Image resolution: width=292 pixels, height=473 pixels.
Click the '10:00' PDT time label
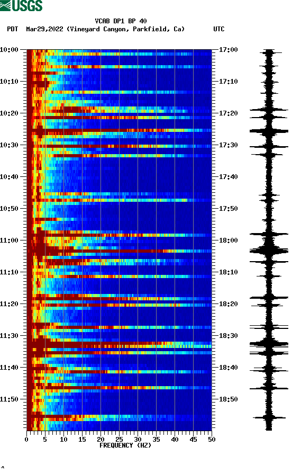[x=9, y=49]
